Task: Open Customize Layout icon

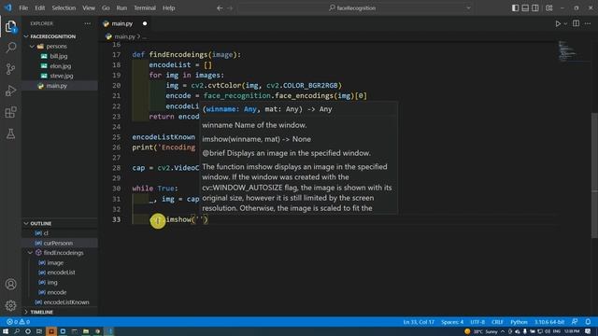Action: coord(549,8)
